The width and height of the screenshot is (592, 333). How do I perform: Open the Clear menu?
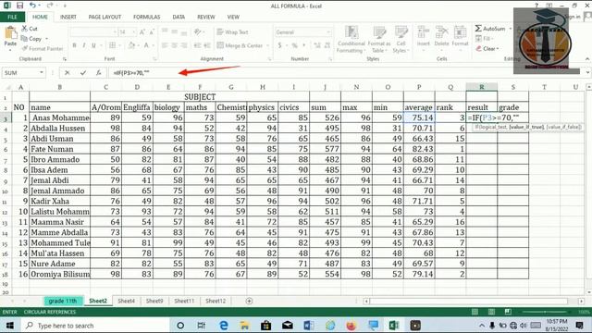[x=487, y=48]
